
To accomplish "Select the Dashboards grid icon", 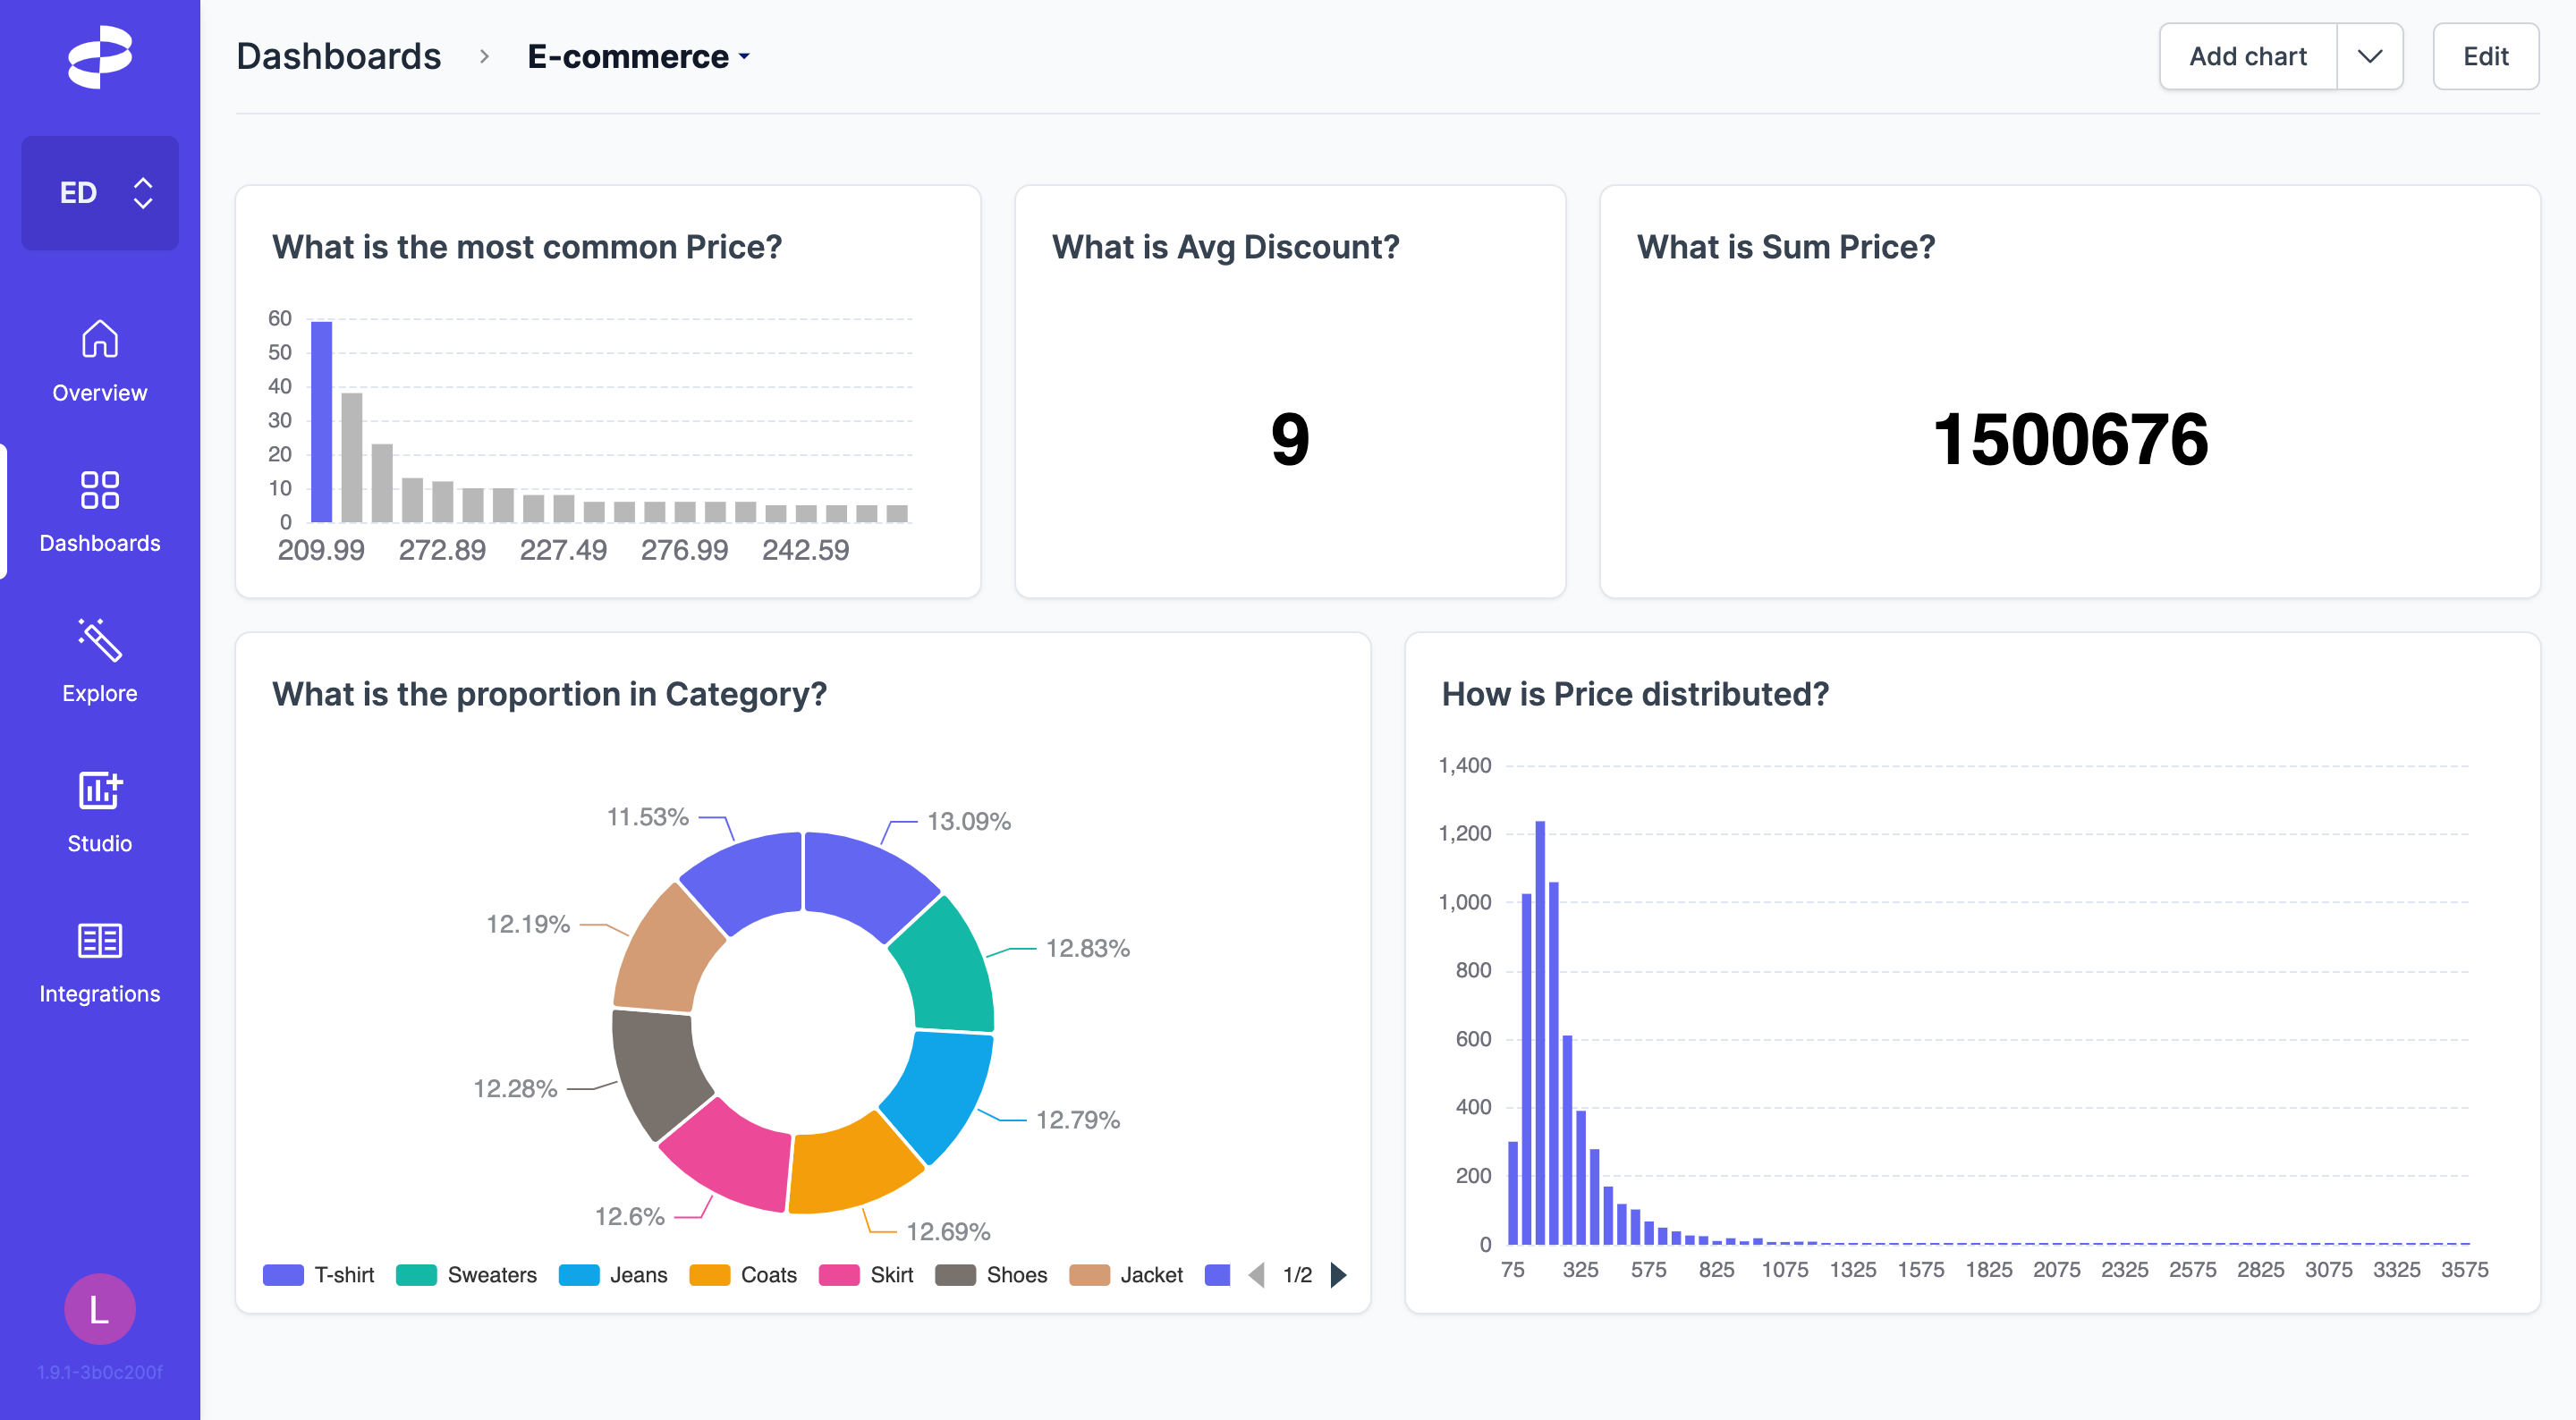I will (x=99, y=490).
